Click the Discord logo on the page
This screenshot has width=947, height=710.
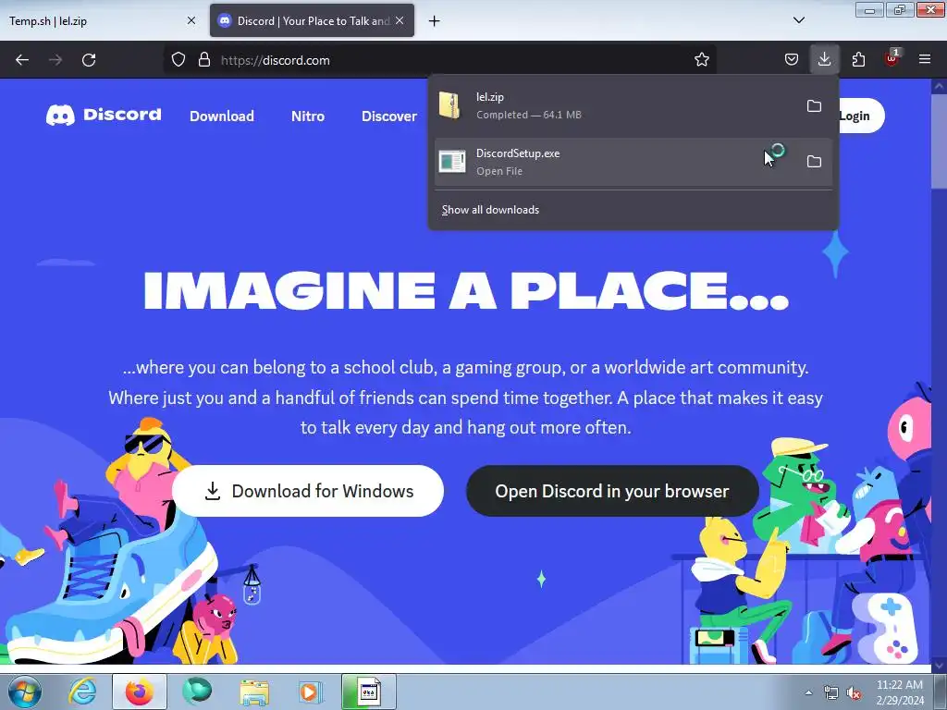click(104, 115)
